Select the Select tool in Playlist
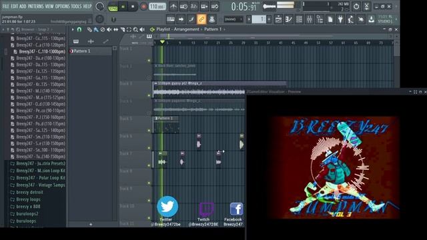The width and height of the screenshot is (427, 240). 129,29
